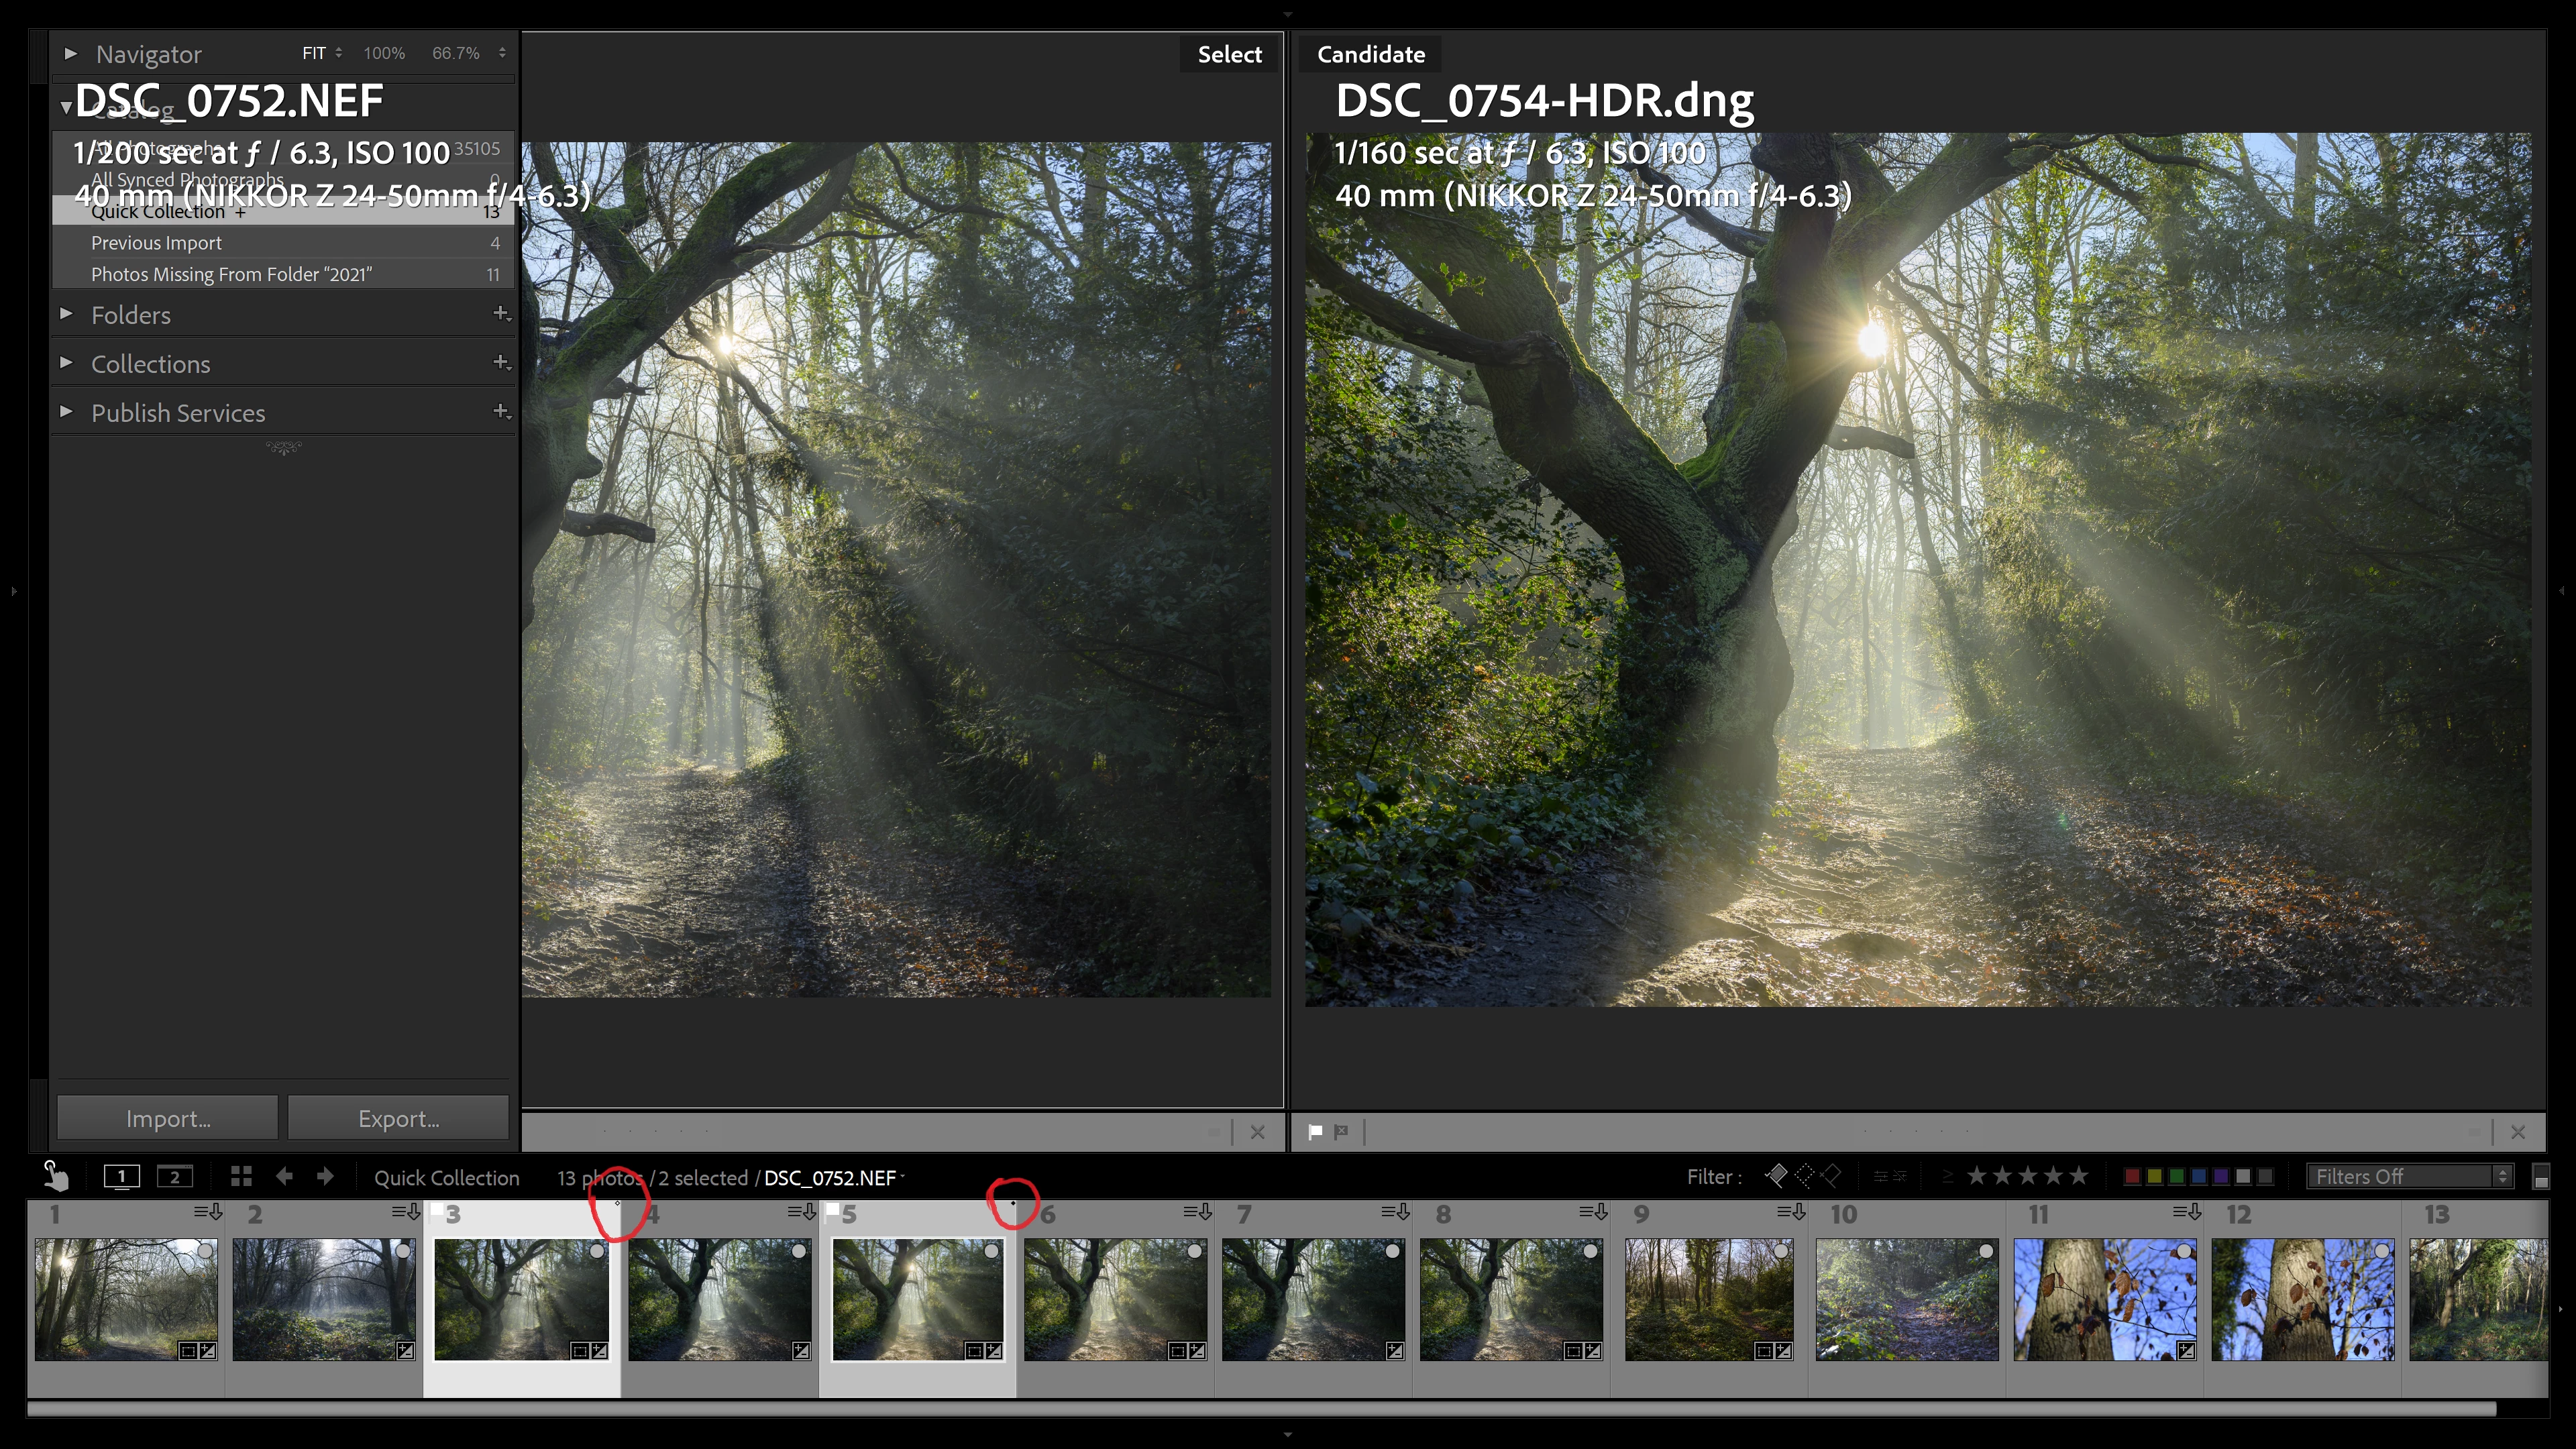Click the Export button
This screenshot has height=1449, width=2576.
(398, 1118)
